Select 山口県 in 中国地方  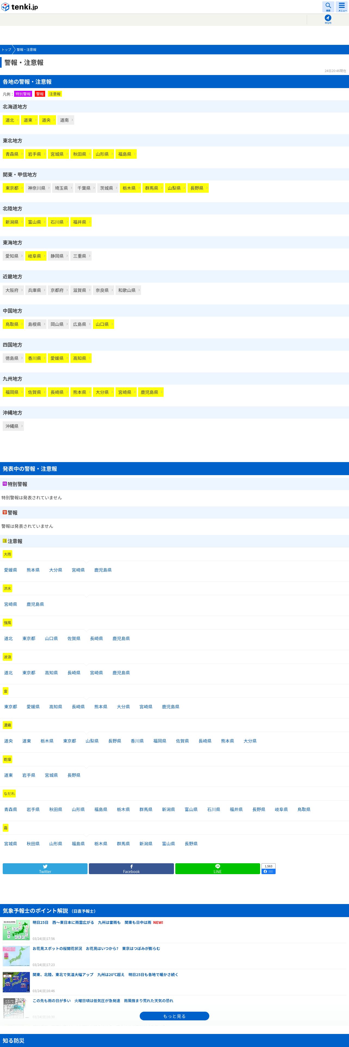tap(104, 324)
